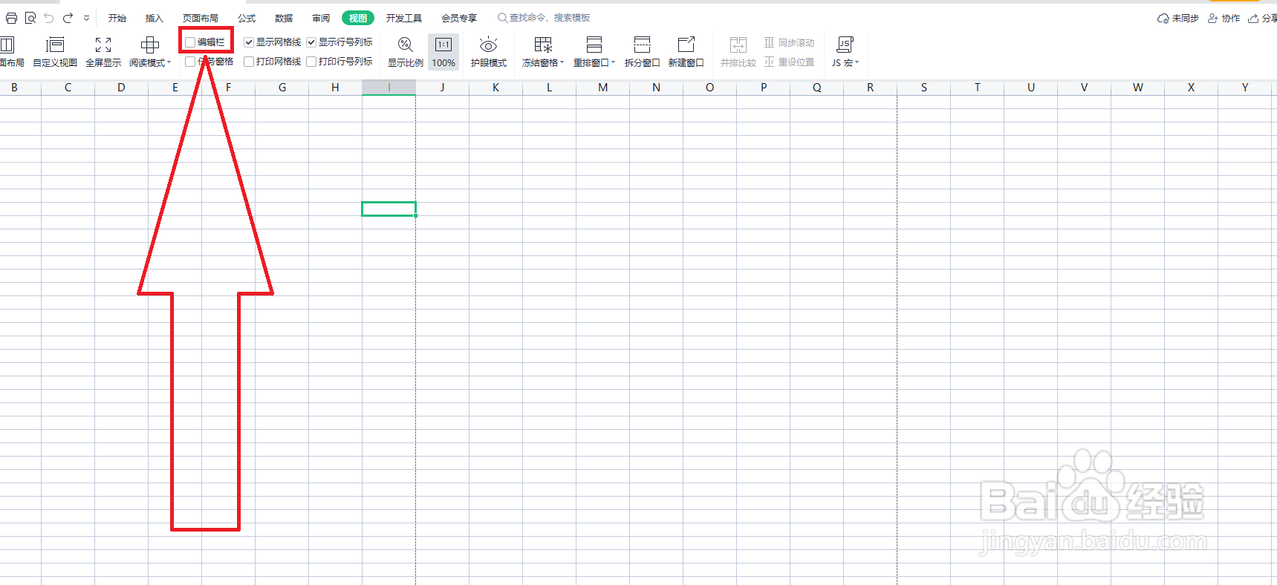Click the 重排窗口 arrange windows icon

pos(594,45)
